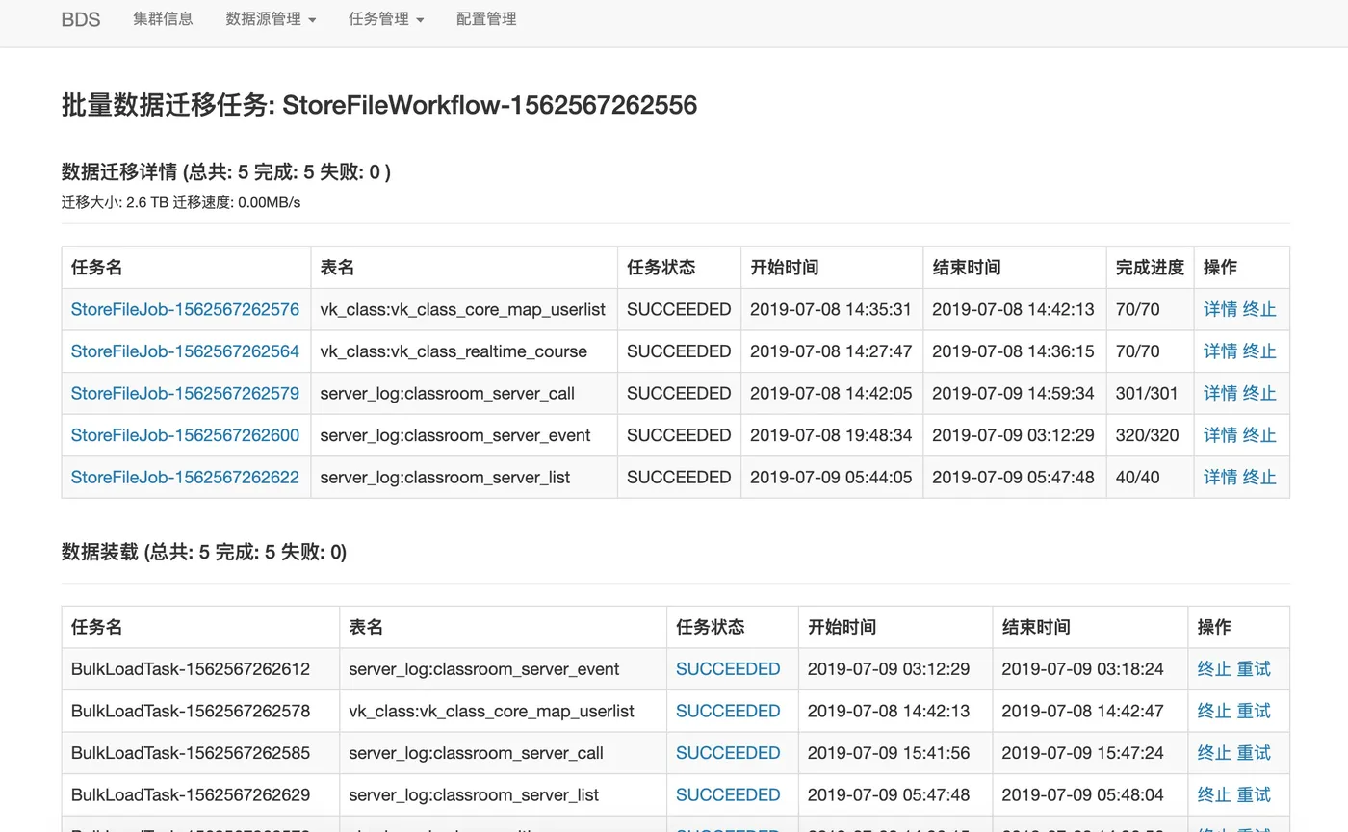Click end time 2019-07-09 15:47:24
The image size is (1348, 832).
pos(1082,753)
